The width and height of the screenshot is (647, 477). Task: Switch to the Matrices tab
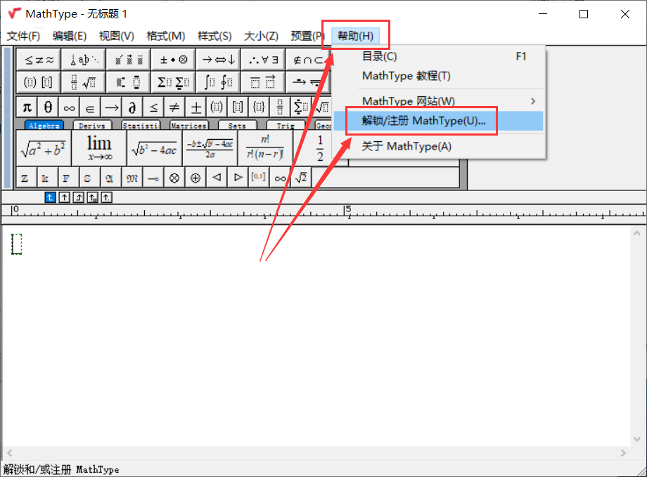pos(188,126)
